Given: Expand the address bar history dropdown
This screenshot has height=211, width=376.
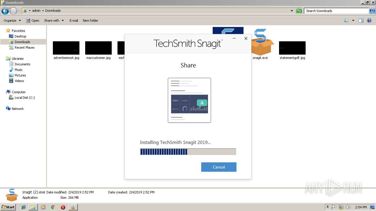Looking at the screenshot, I should (x=292, y=11).
